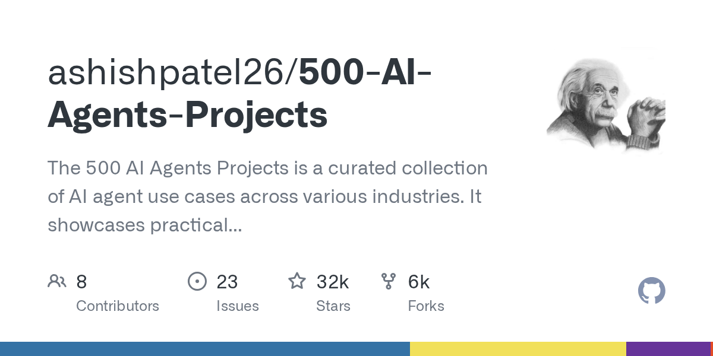Click the repository description text

click(267, 196)
